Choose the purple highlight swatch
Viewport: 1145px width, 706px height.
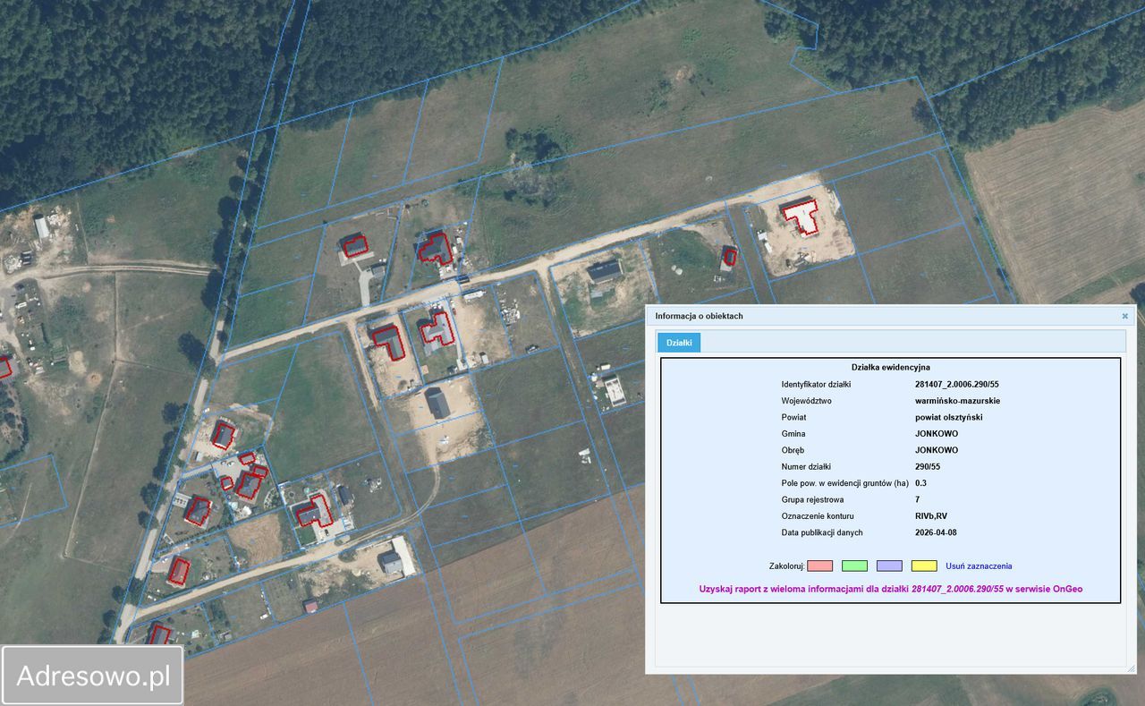coord(889,566)
